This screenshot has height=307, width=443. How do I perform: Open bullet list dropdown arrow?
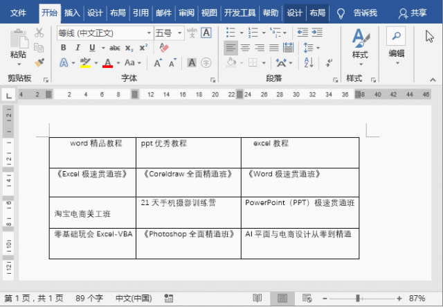[x=242, y=33]
